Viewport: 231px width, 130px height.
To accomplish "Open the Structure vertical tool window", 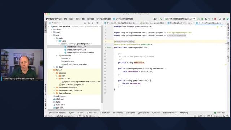I will point(45,90).
